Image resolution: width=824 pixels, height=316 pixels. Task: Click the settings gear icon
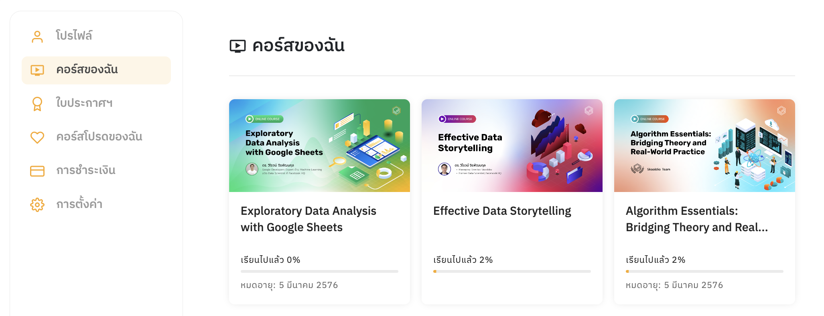37,205
